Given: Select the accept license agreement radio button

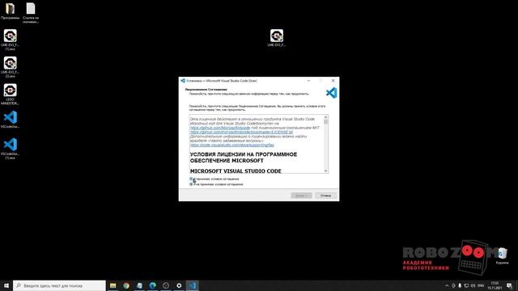Looking at the screenshot, I should tap(191, 179).
